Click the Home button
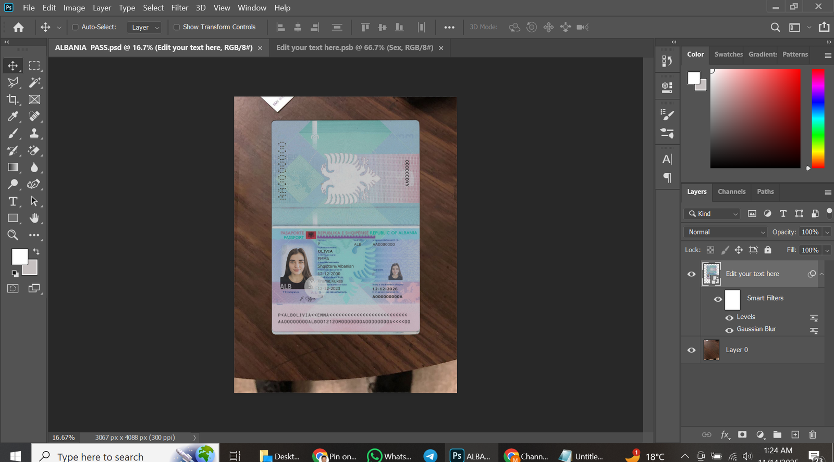The width and height of the screenshot is (834, 462). point(18,27)
